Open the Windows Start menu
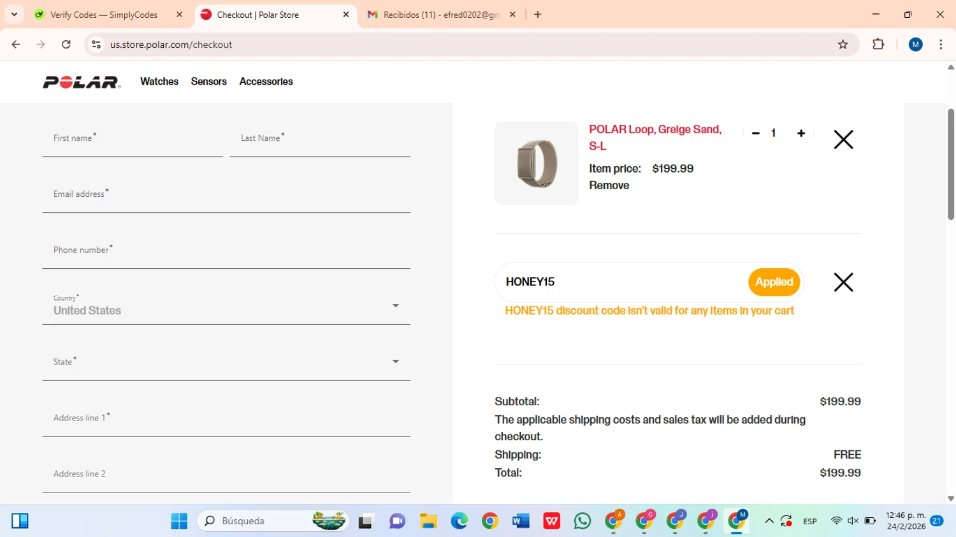This screenshot has width=956, height=537. coord(179,521)
